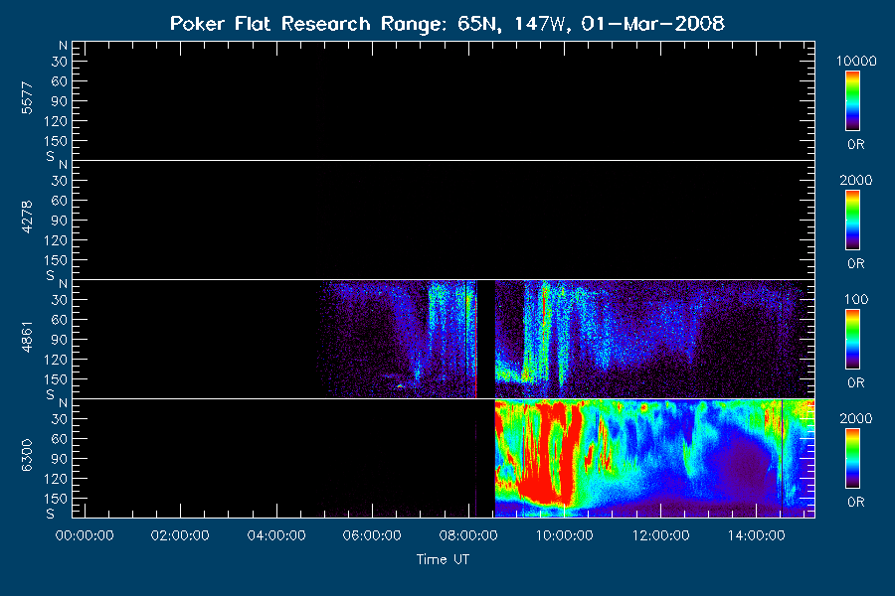
Task: Click the 10000 colorbar maximum label
Action: point(856,61)
